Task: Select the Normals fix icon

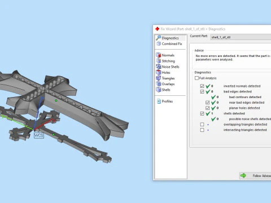Action: [x=159, y=55]
